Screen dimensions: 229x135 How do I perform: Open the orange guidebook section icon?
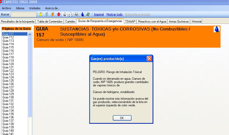pos(53,14)
